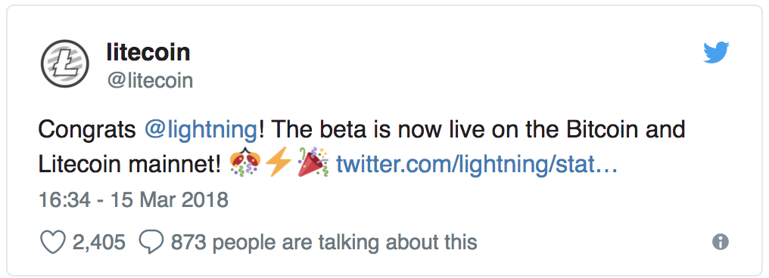This screenshot has height=278, width=769.
Task: Click the Litecoin profile avatar
Action: click(x=65, y=63)
